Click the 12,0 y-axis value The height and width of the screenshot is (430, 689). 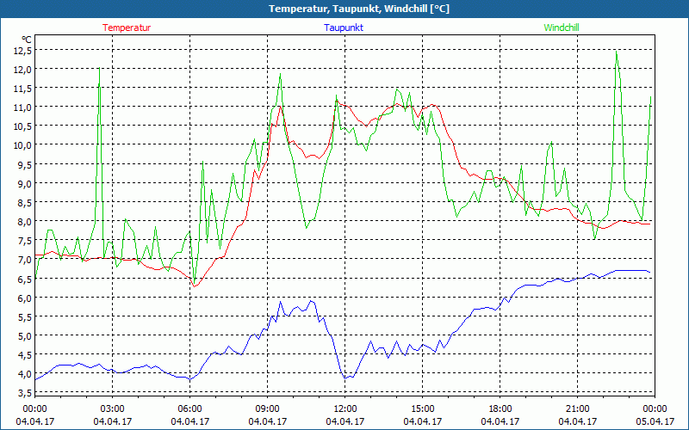tap(23, 70)
